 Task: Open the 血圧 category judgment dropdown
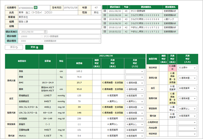[x=187, y=88]
